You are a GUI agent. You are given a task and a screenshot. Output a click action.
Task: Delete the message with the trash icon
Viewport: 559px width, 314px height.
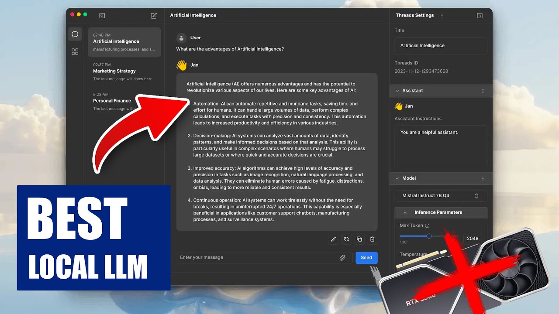[372, 239]
